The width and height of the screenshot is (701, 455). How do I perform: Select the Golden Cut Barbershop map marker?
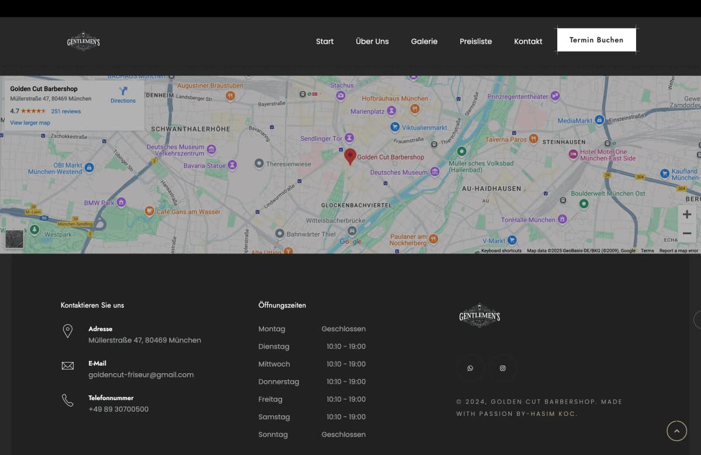[x=350, y=157]
